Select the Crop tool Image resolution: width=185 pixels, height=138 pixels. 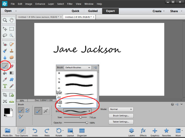point(5,95)
